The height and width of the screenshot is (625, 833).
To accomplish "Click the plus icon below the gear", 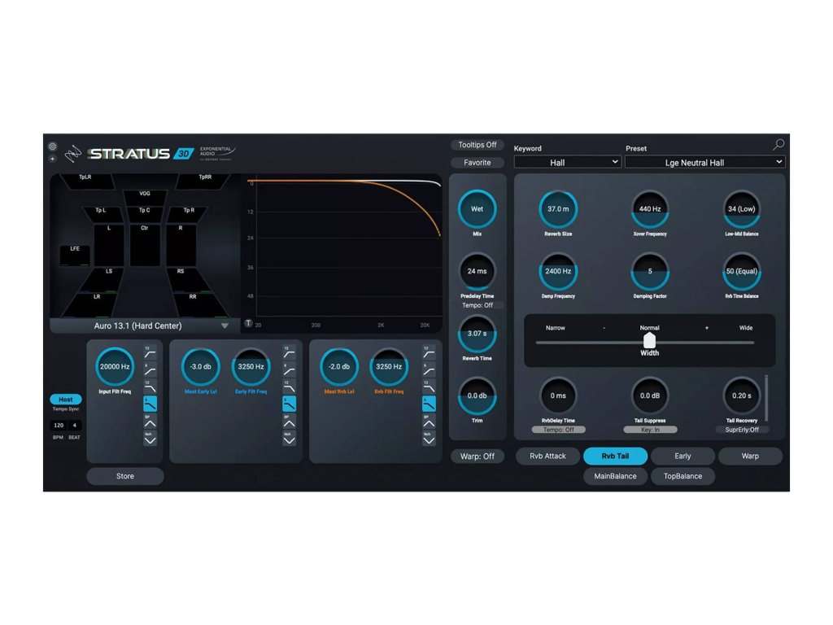I will [53, 159].
